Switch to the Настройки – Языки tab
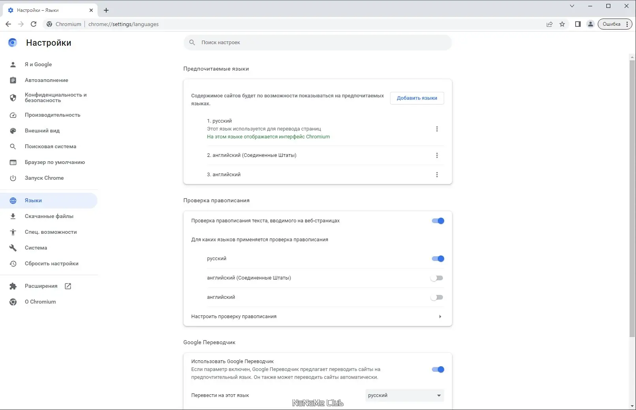636x410 pixels. pyautogui.click(x=47, y=10)
